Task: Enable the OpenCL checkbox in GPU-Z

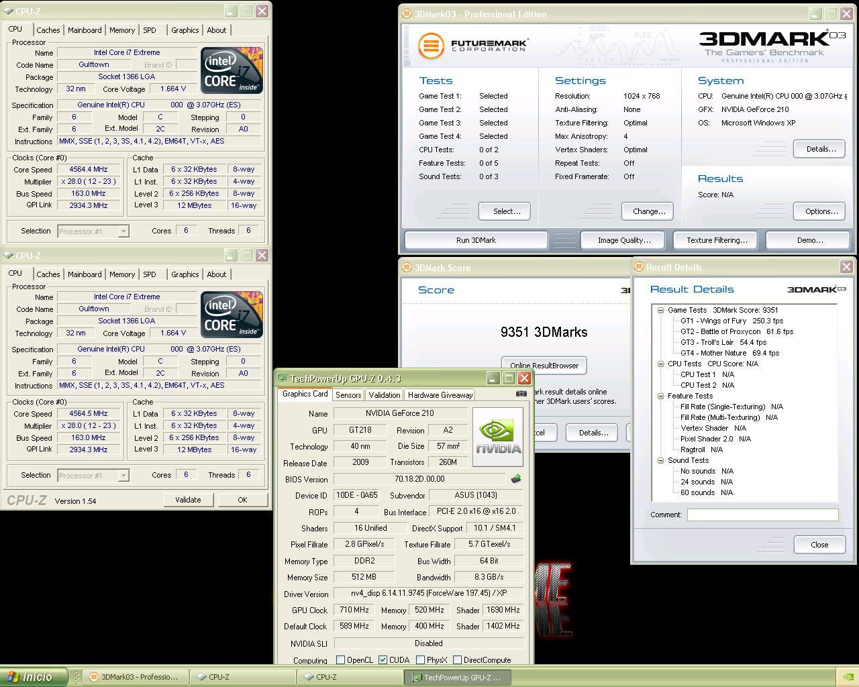Action: 340,660
